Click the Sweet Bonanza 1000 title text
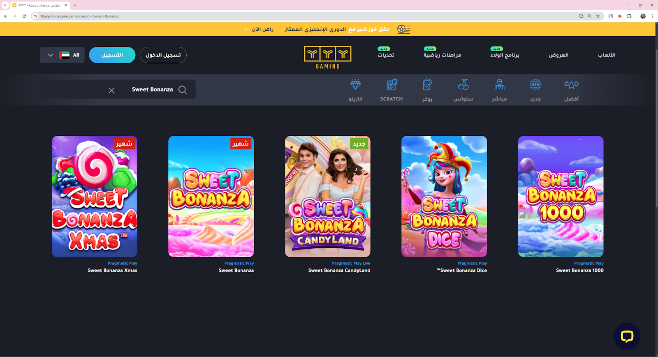Screen dimensions: 658x357 (x=580, y=270)
